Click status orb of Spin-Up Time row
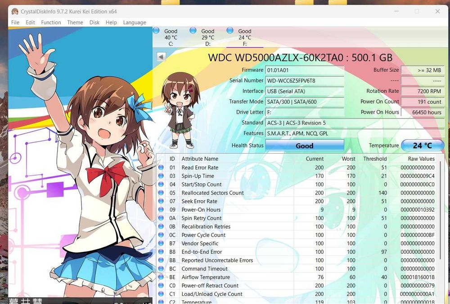The width and height of the screenshot is (450, 304). click(x=161, y=176)
